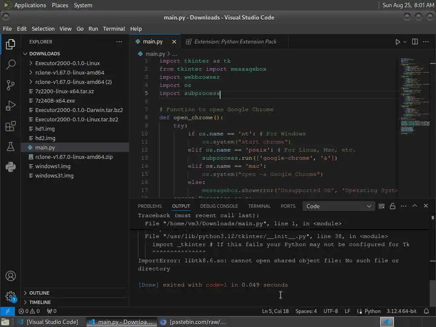Toggle output scroll lock
Image resolution: width=436 pixels, height=327 pixels.
click(x=392, y=206)
